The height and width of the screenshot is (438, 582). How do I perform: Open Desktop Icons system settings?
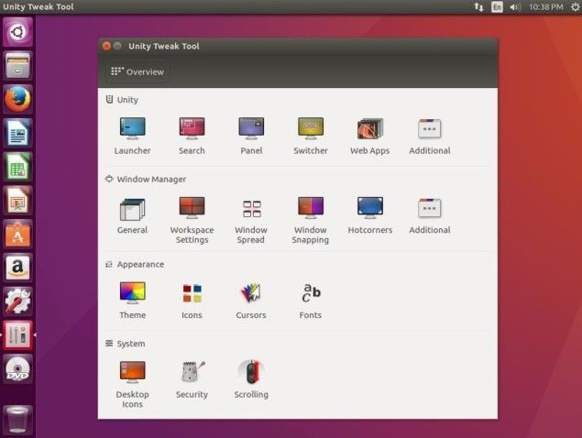coord(133,372)
